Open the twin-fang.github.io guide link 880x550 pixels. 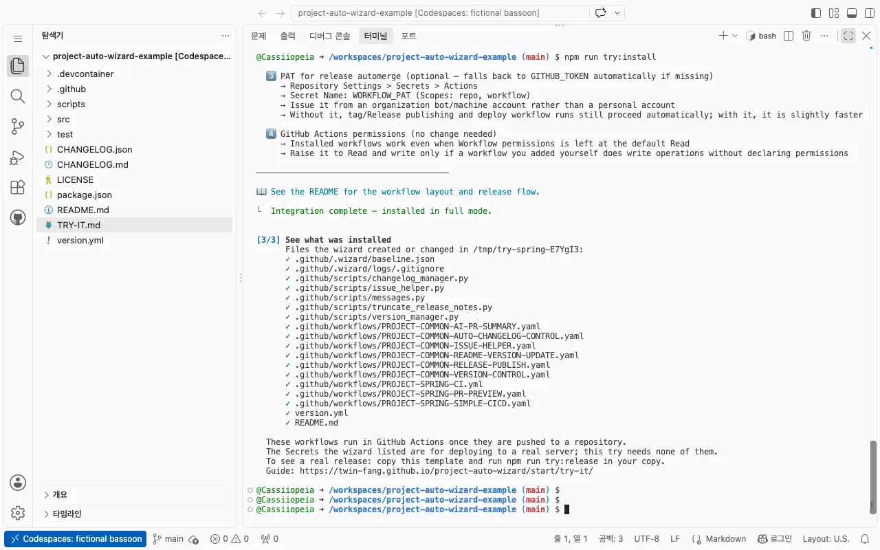(446, 471)
